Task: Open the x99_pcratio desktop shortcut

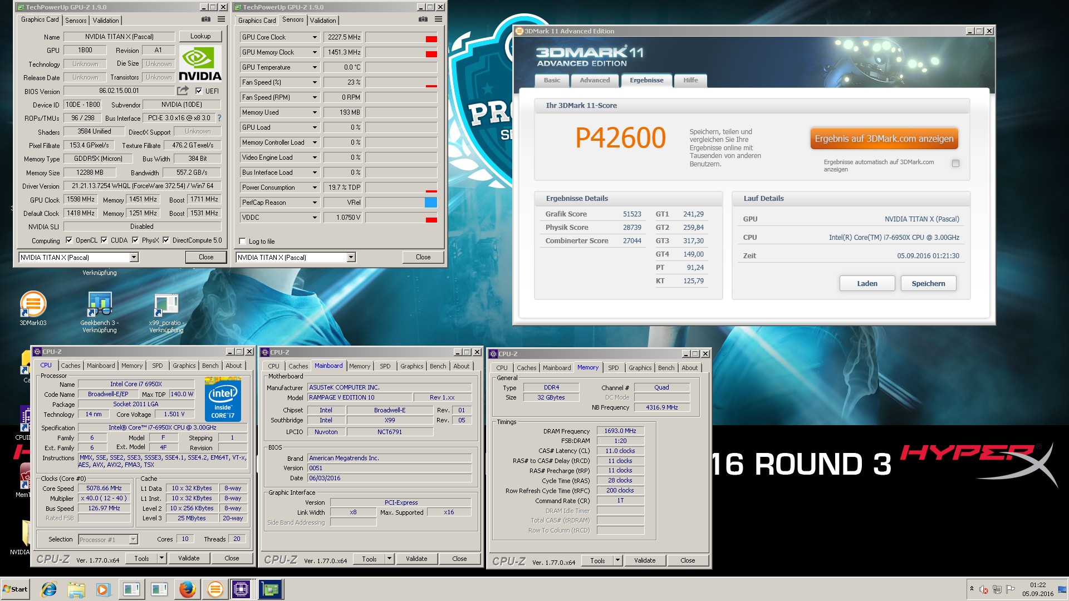Action: pos(166,312)
